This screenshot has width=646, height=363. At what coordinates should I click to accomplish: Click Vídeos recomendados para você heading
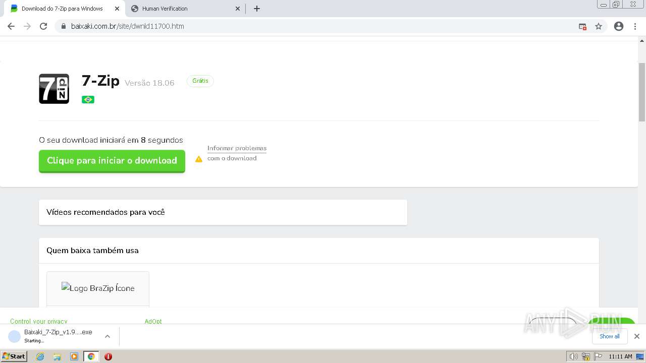(x=106, y=212)
